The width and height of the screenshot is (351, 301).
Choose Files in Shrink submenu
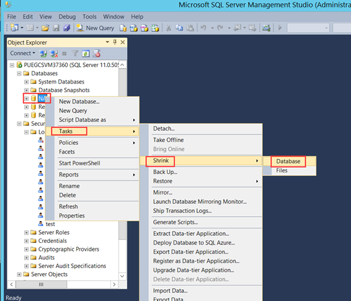[290, 170]
